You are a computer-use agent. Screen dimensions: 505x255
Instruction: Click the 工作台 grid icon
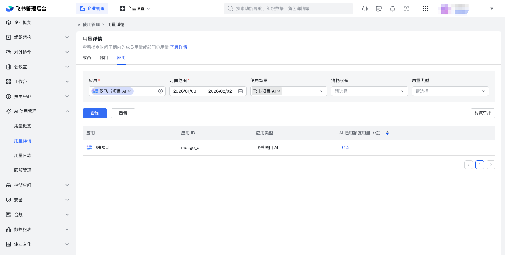(9, 82)
